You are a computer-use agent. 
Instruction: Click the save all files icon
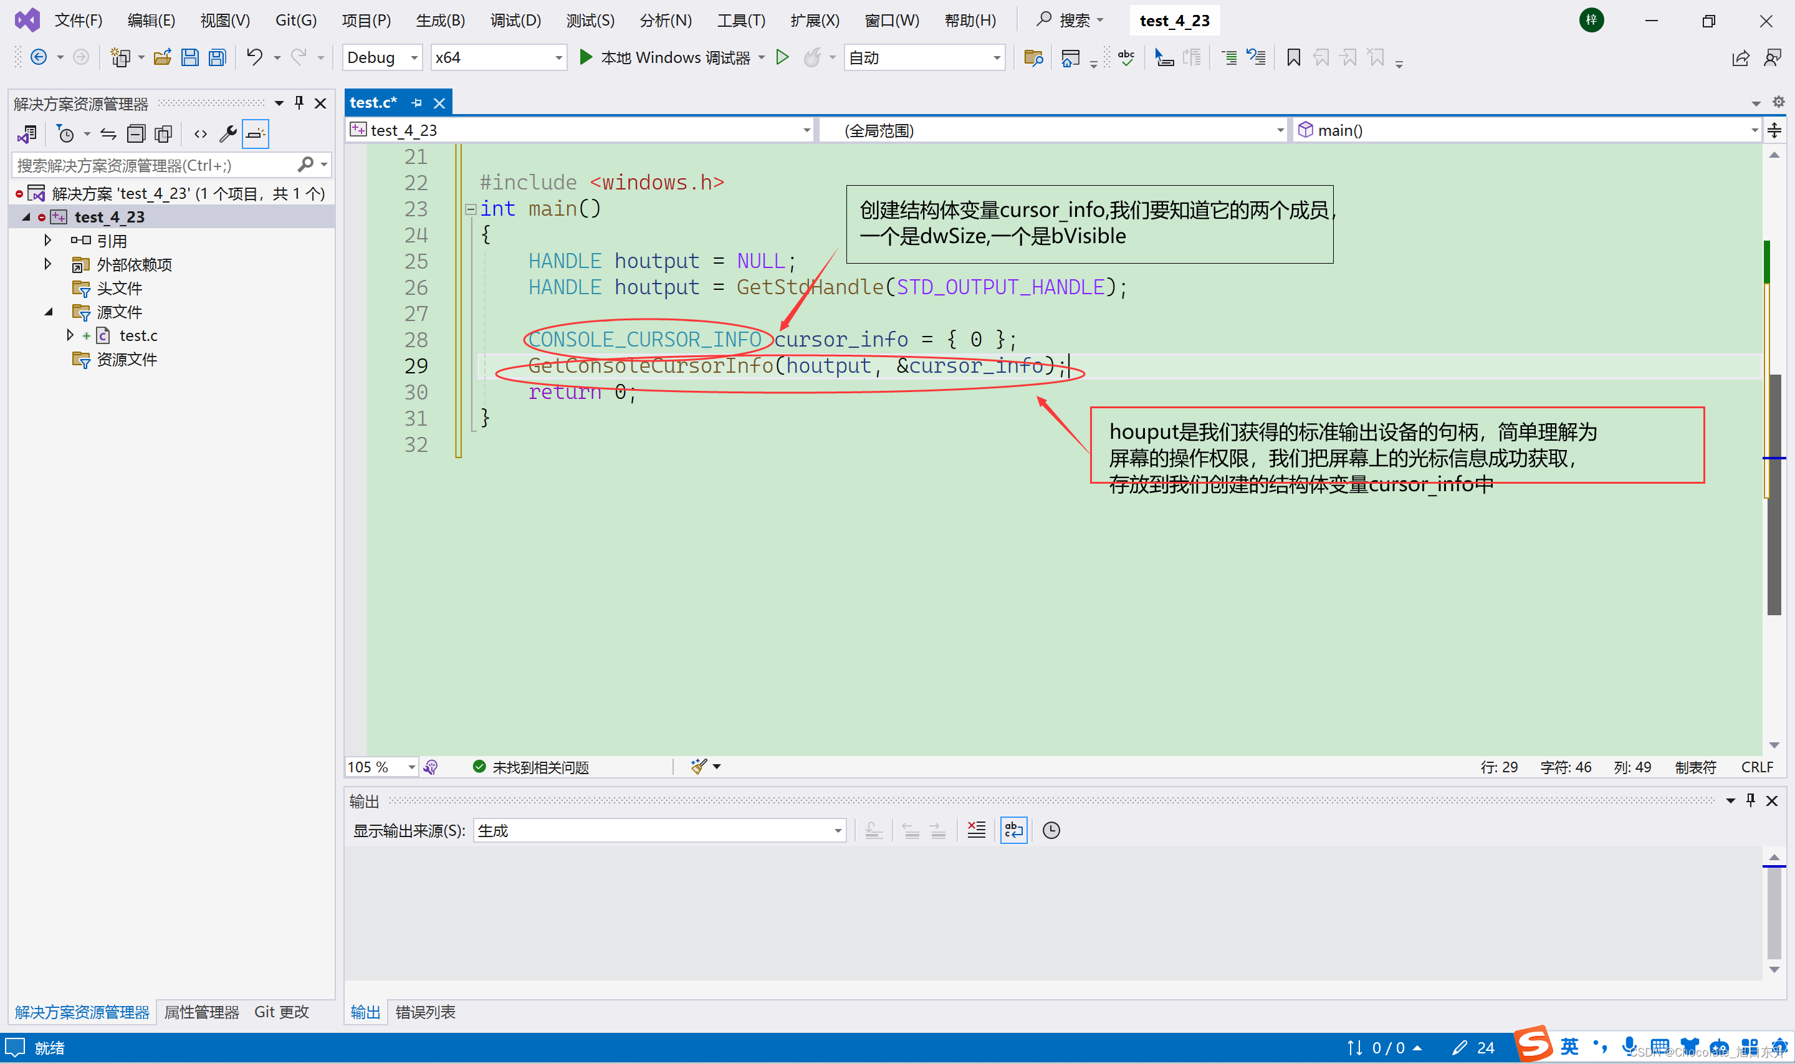(217, 57)
